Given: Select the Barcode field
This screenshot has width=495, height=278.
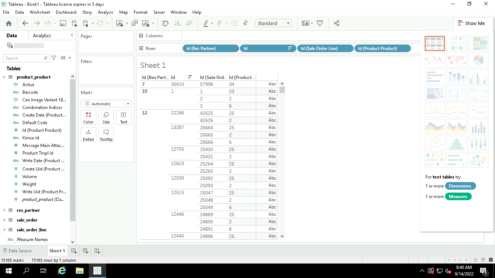Looking at the screenshot, I should pos(30,92).
